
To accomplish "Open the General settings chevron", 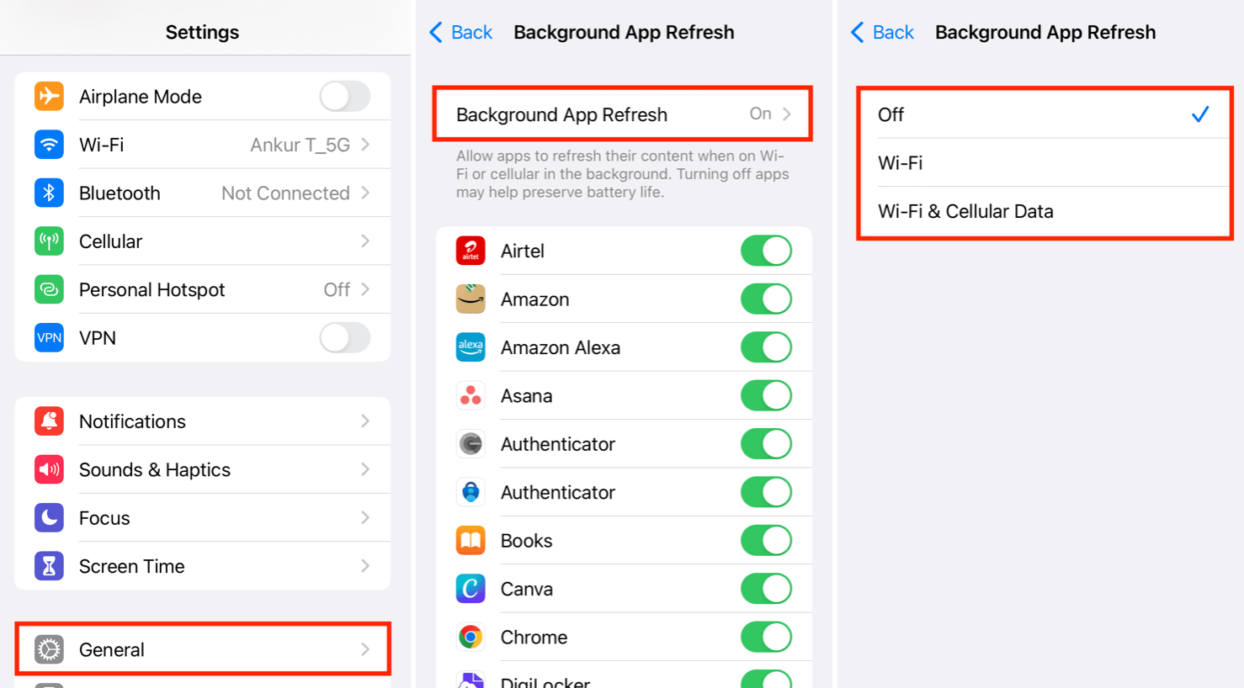I will coord(365,649).
